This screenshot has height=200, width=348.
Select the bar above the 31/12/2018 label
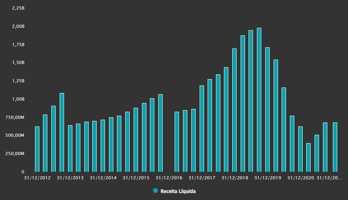234,110
